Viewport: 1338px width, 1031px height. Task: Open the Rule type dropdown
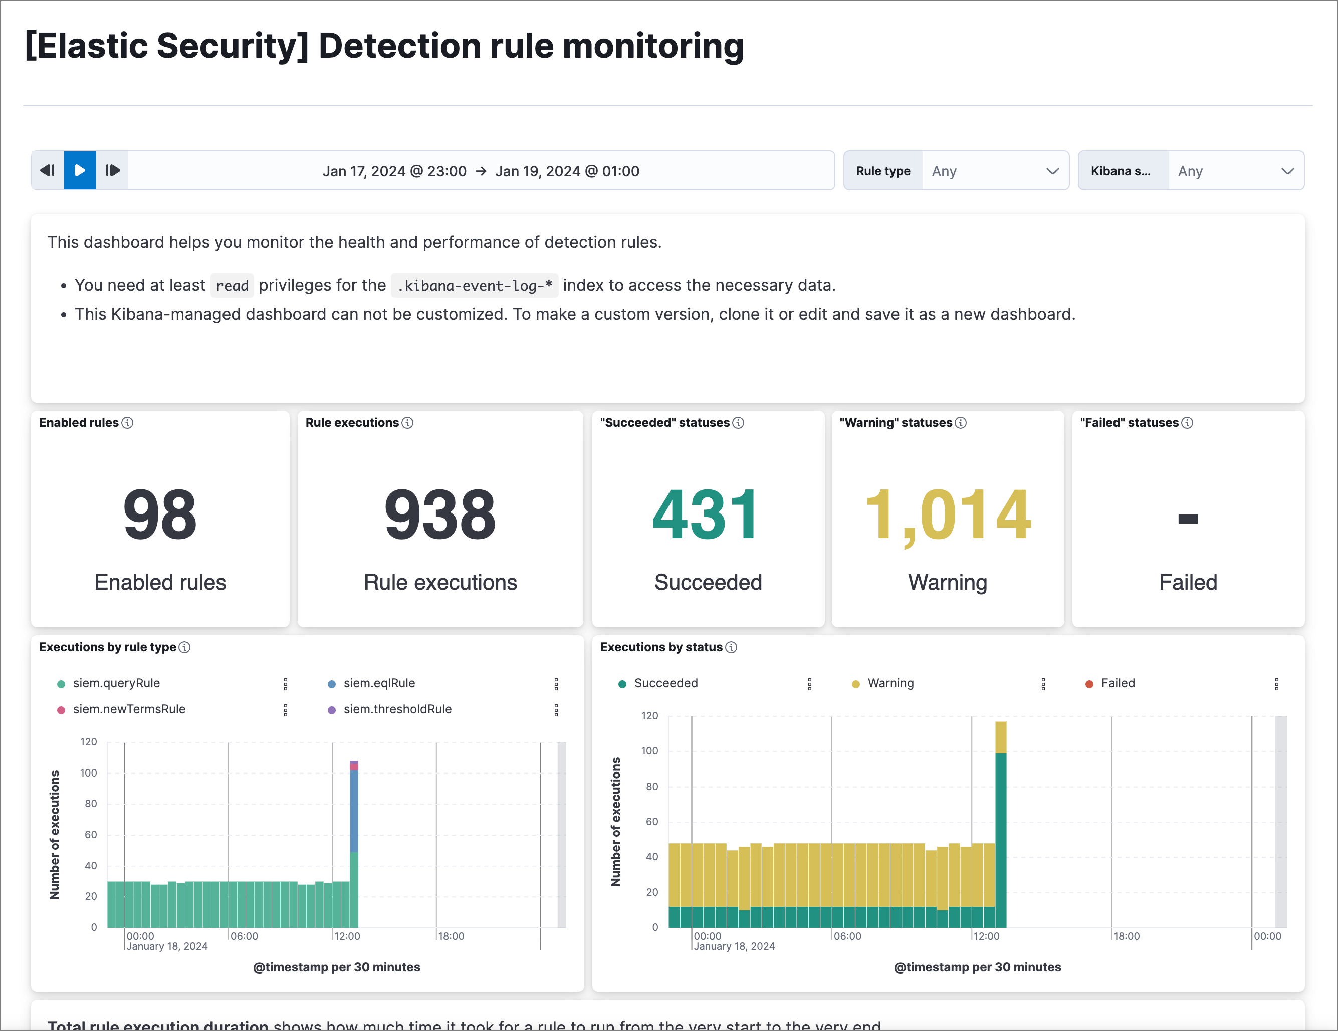click(x=996, y=170)
